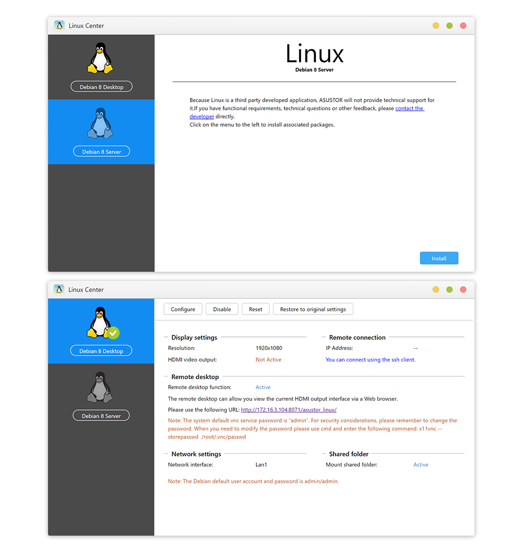Viewport: 522px width, 556px height.
Task: Click the 'Network settings' section heading
Action: 196,454
